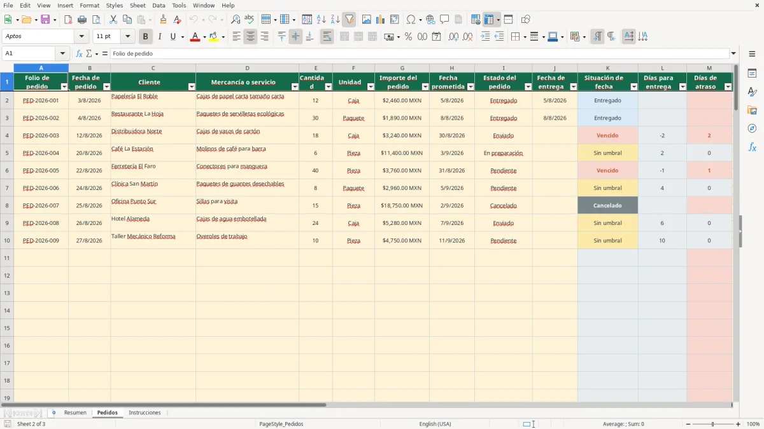Viewport: 764px width, 429px height.
Task: Click the Insert Comment icon
Action: pyautogui.click(x=444, y=20)
